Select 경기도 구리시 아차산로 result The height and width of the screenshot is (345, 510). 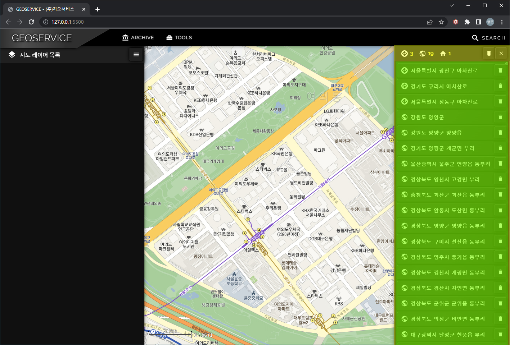444,86
